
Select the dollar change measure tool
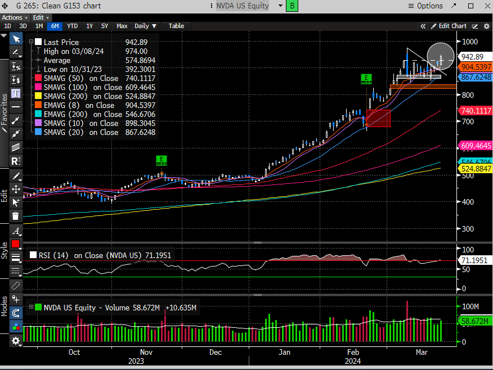16,80
